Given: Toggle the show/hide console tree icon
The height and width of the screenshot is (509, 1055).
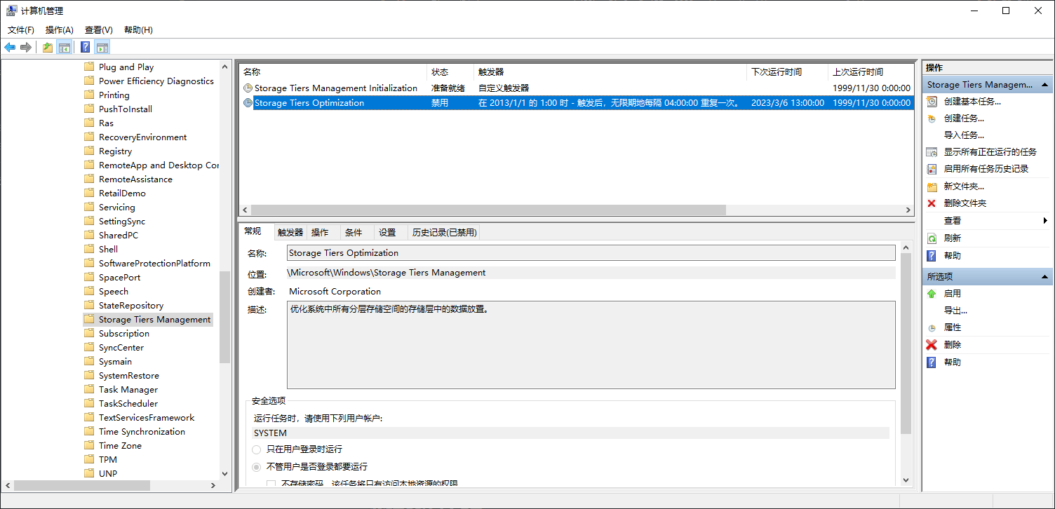Looking at the screenshot, I should (x=65, y=47).
